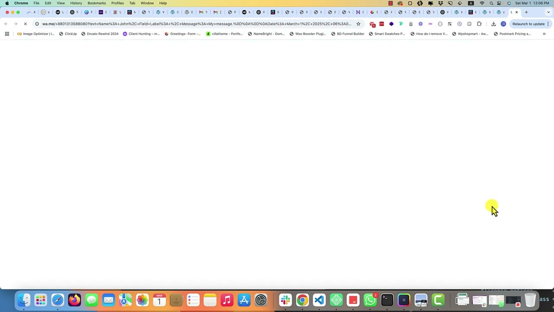
Task: Open Reminders from the Dock
Action: point(193,300)
